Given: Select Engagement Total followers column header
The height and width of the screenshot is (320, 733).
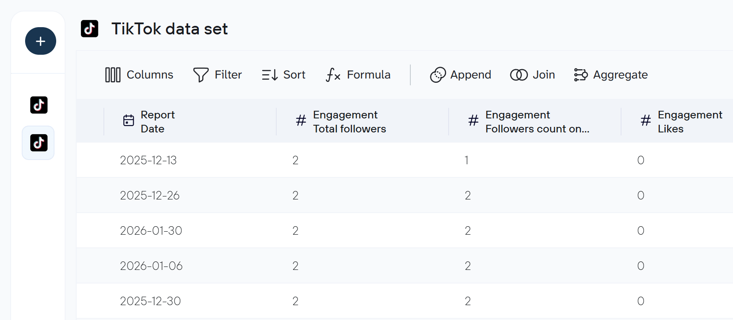Looking at the screenshot, I should [349, 121].
